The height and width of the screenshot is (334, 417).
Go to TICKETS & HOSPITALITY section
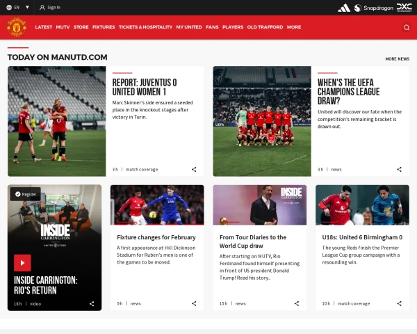[145, 27]
